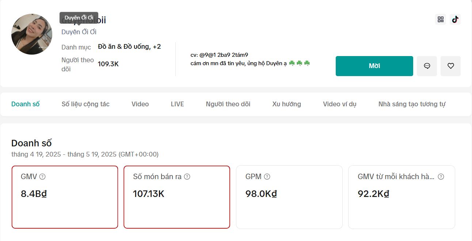This screenshot has height=241, width=472.
Task: Click the help icon beside Số món bán ra
Action: tap(187, 177)
